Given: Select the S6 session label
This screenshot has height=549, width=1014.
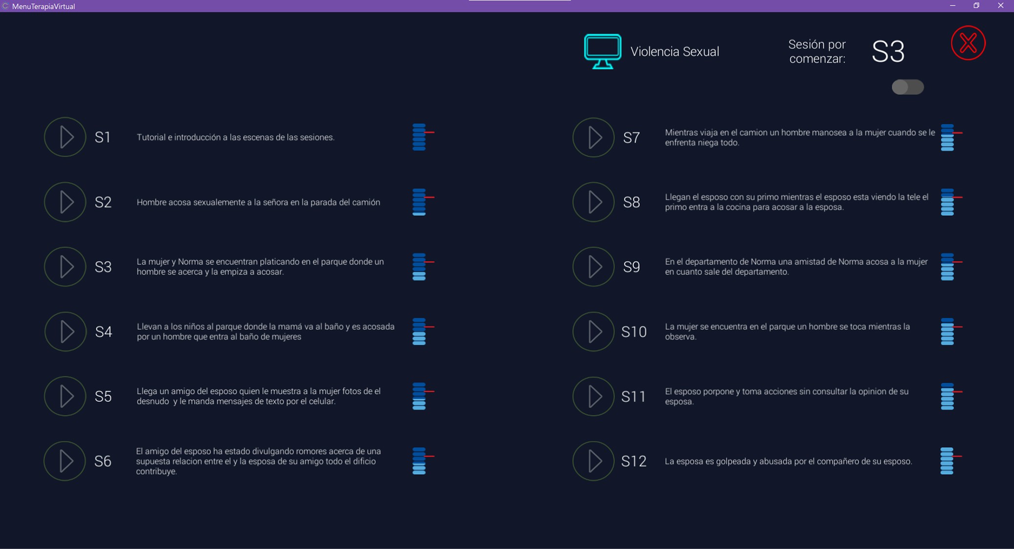Looking at the screenshot, I should pos(103,461).
